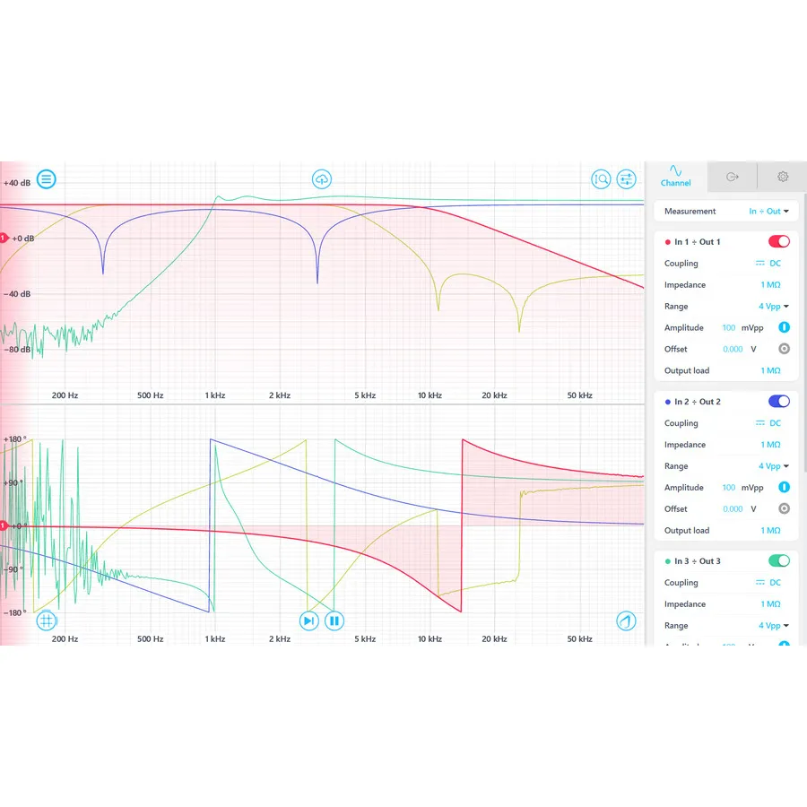Open the main menu hamburger icon
Viewport: 807px width, 807px height.
pyautogui.click(x=46, y=178)
